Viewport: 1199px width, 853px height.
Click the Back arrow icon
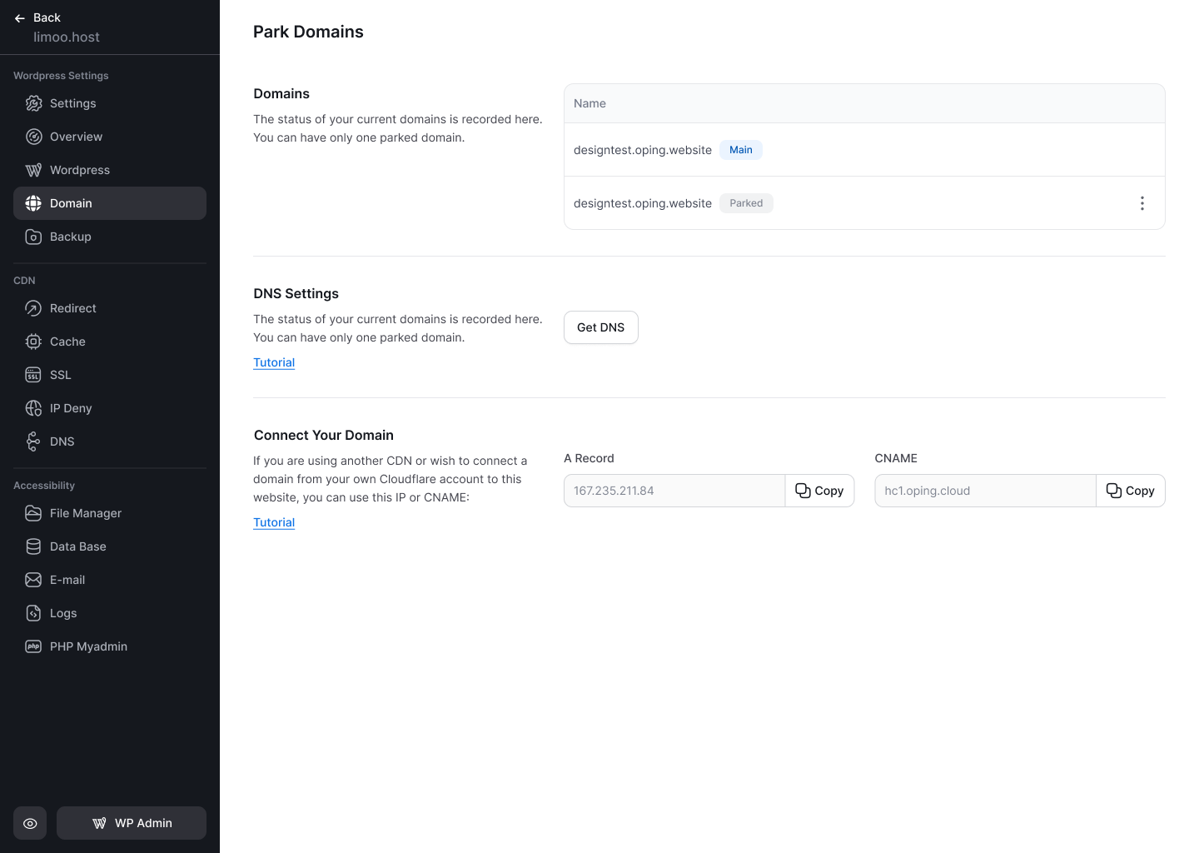coord(20,17)
